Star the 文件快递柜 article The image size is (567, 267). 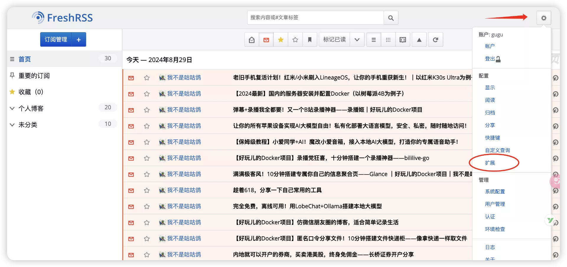coord(146,239)
